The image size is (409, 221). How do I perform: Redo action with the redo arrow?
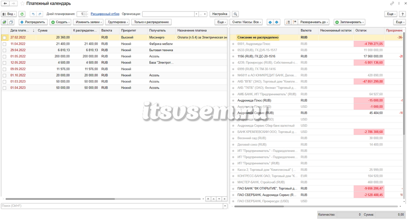[40, 14]
